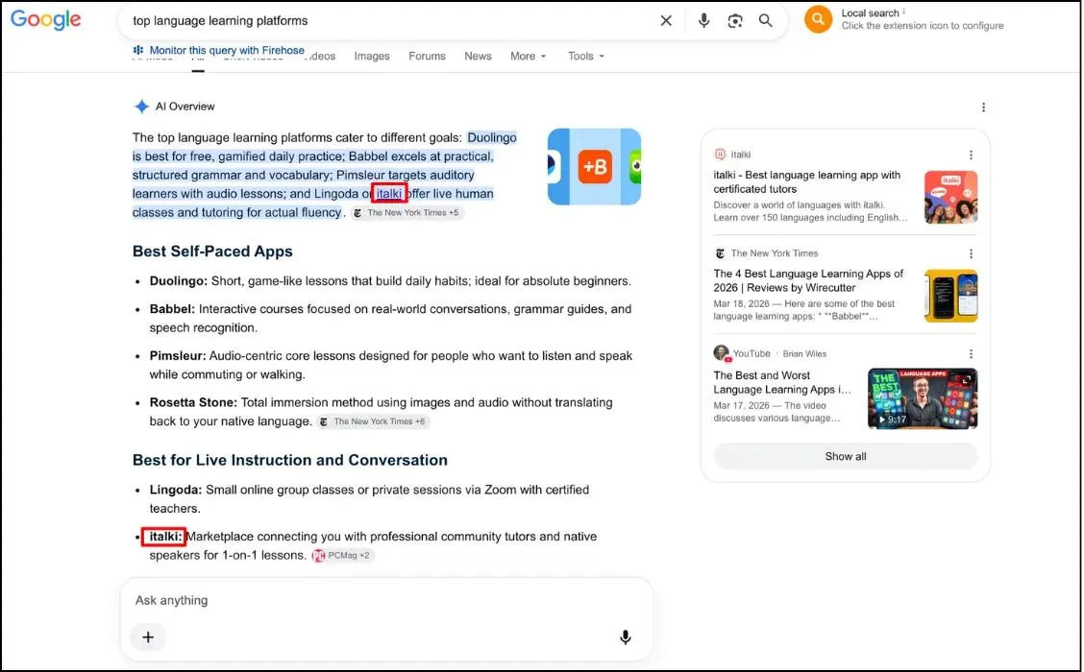This screenshot has width=1084, height=672.
Task: Click the Lingoda: bullet label
Action: point(176,490)
